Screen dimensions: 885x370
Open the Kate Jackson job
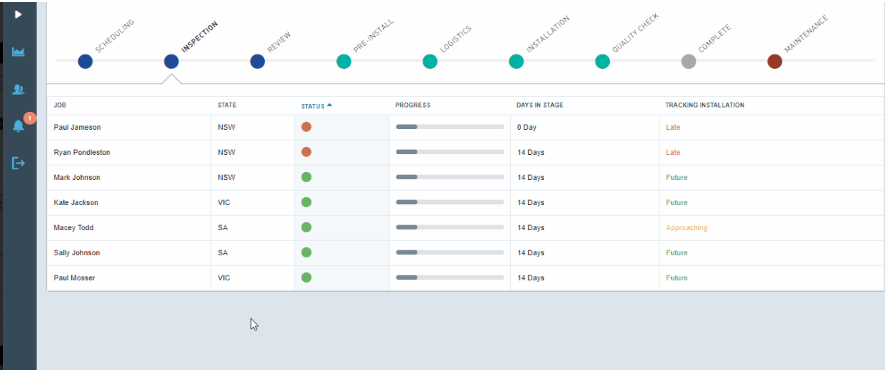coord(76,202)
